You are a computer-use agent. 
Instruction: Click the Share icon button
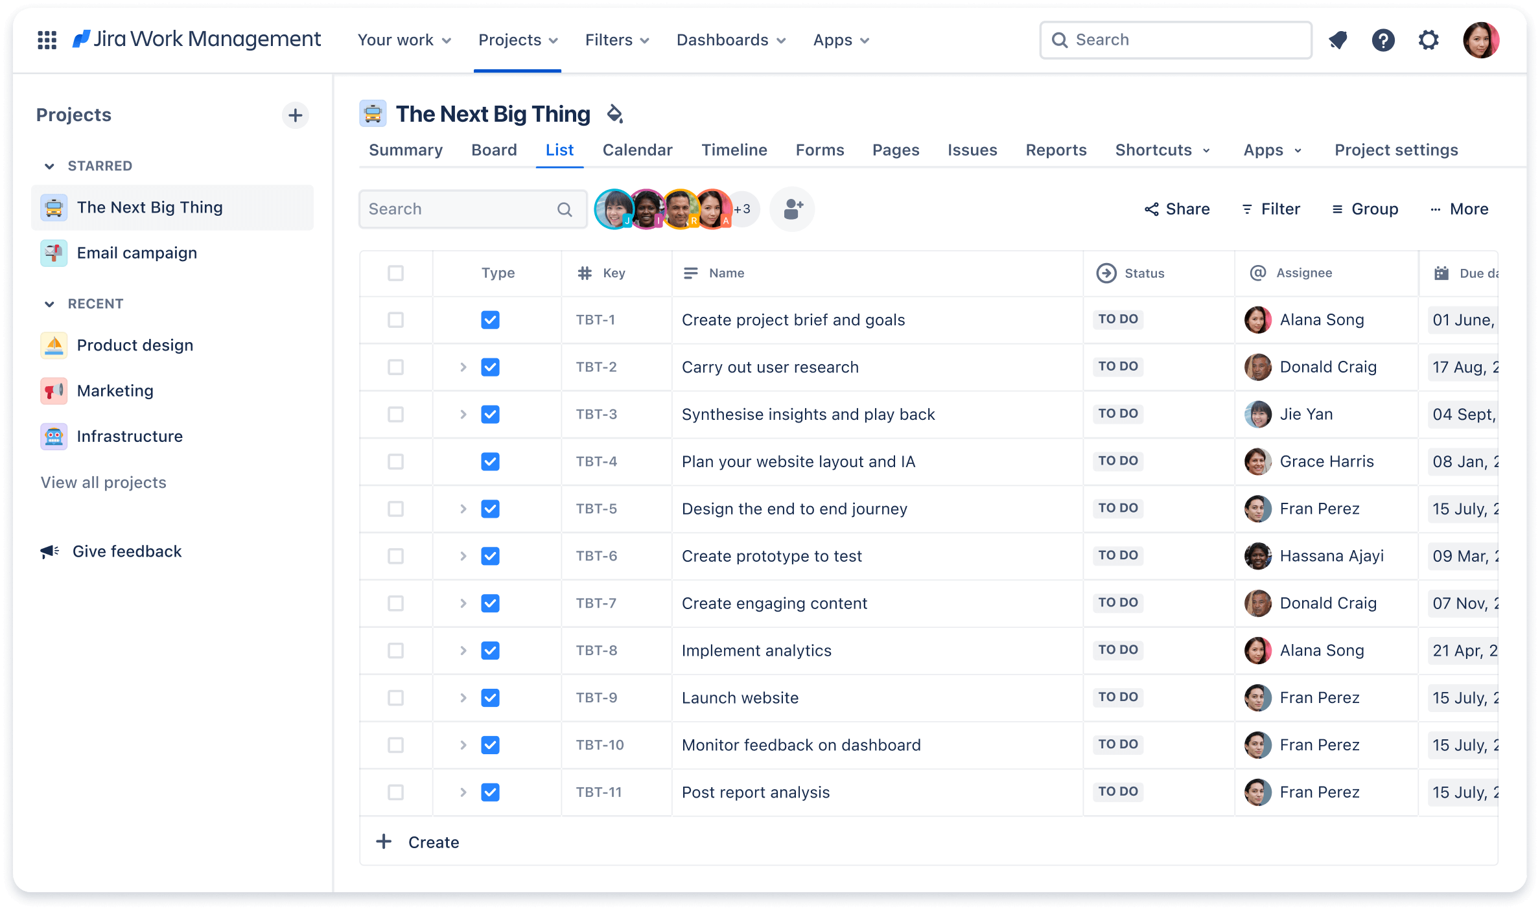pyautogui.click(x=1152, y=208)
